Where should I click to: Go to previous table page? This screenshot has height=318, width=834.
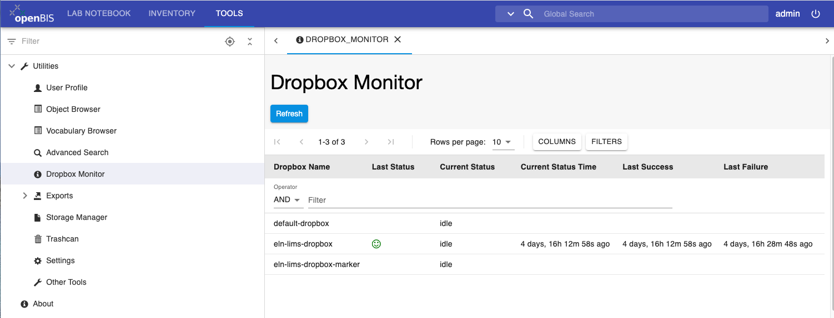[302, 142]
